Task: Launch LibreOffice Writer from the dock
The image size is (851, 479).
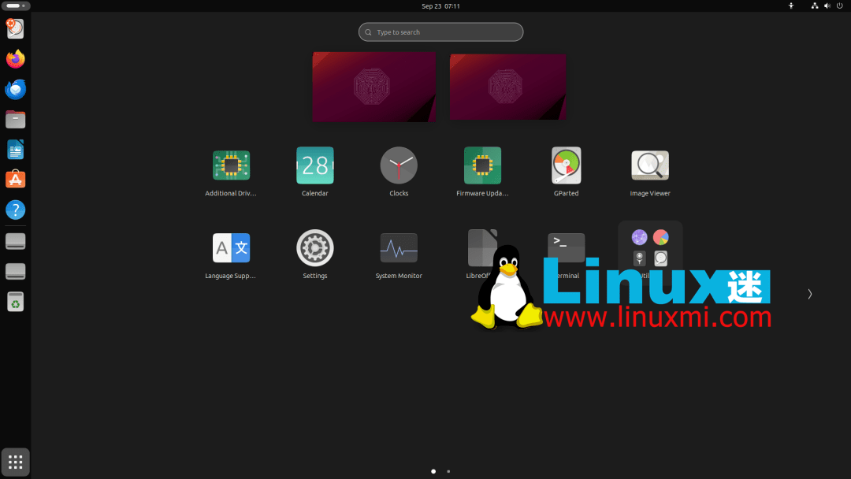Action: [x=15, y=150]
